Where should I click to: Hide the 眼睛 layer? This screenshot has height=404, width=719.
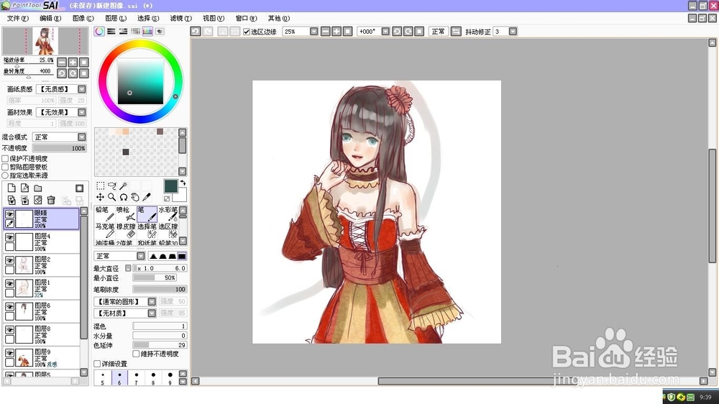click(x=9, y=214)
